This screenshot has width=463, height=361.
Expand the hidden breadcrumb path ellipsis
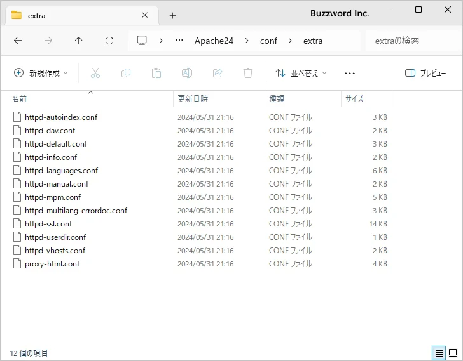(179, 41)
